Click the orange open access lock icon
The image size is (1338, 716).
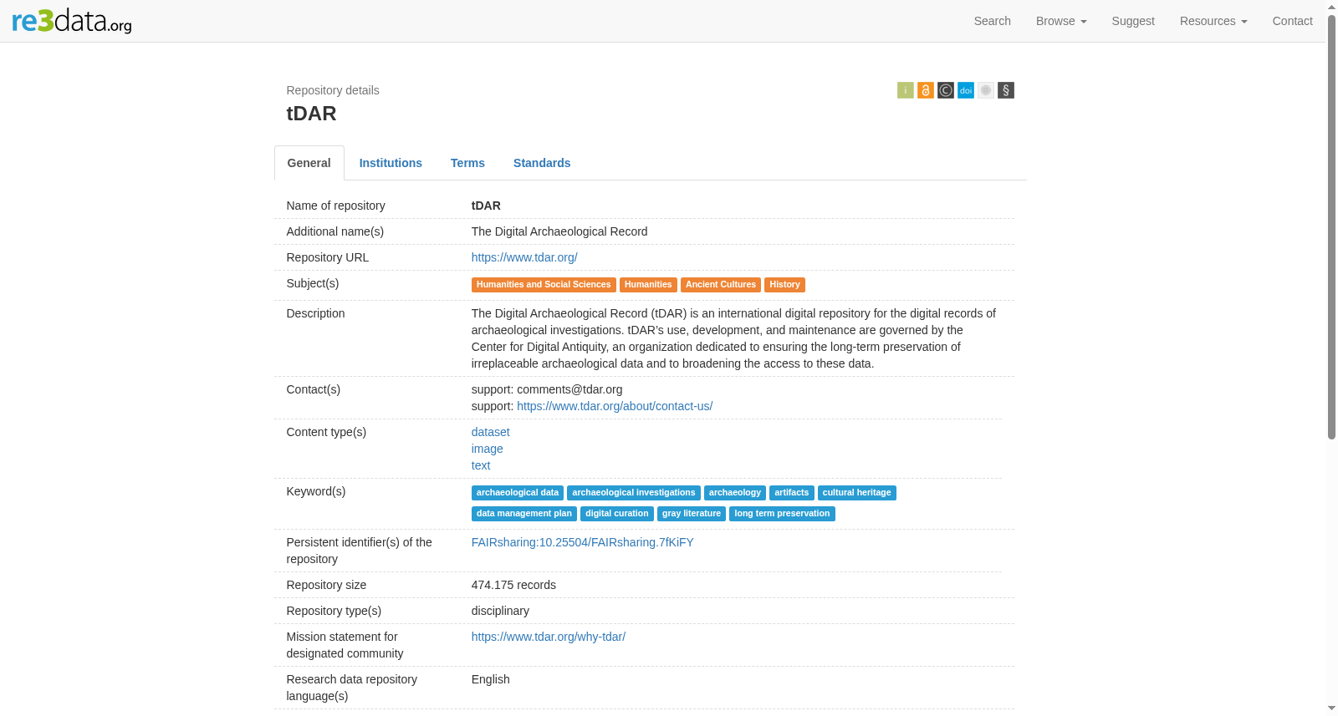[925, 90]
